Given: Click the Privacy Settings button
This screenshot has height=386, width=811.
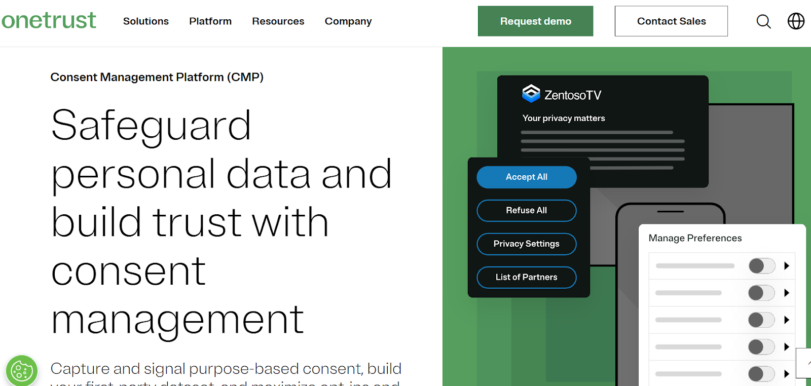Looking at the screenshot, I should pos(527,244).
